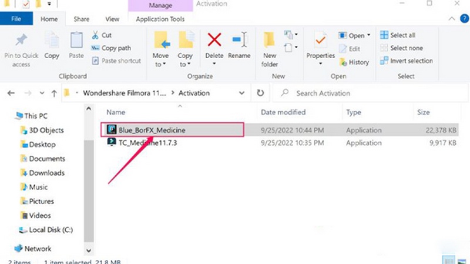Click Edit in the Open group
Viewport: 470px width, 264px height.
tap(350, 49)
